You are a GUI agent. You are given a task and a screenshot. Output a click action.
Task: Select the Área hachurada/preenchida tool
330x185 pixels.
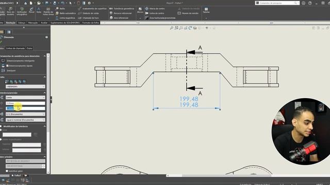point(160,18)
